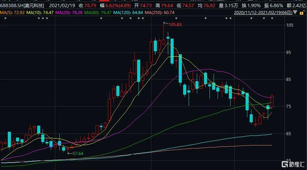Image resolution: width=307 pixels, height=170 pixels.
Task: Click the 57.64 lowest price annotation
Action: pyautogui.click(x=78, y=153)
